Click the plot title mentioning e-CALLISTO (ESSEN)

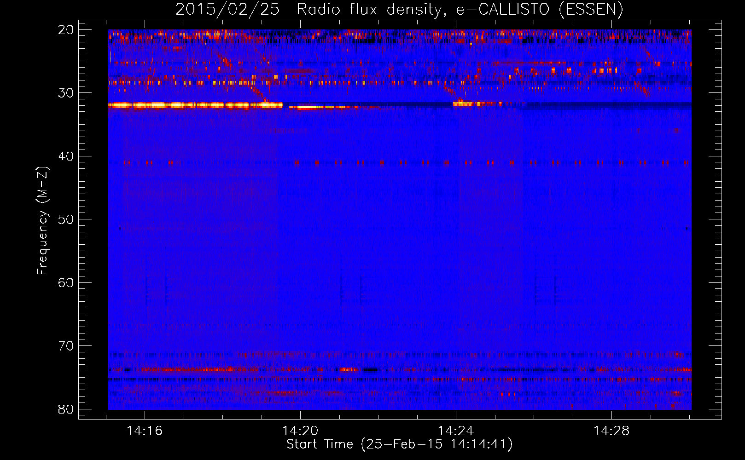(x=399, y=9)
